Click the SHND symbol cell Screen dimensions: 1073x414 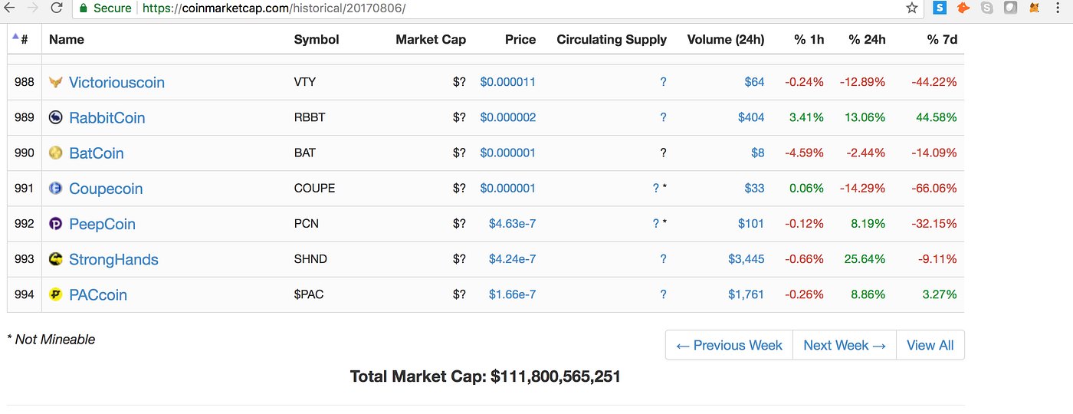[310, 258]
